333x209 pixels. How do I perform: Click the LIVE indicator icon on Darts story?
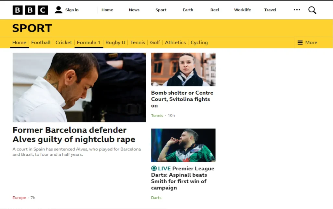[154, 168]
